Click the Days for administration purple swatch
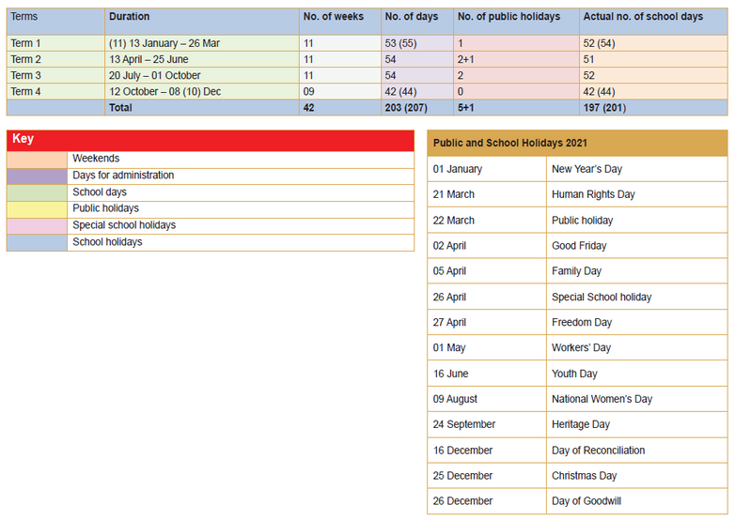 coord(37,176)
